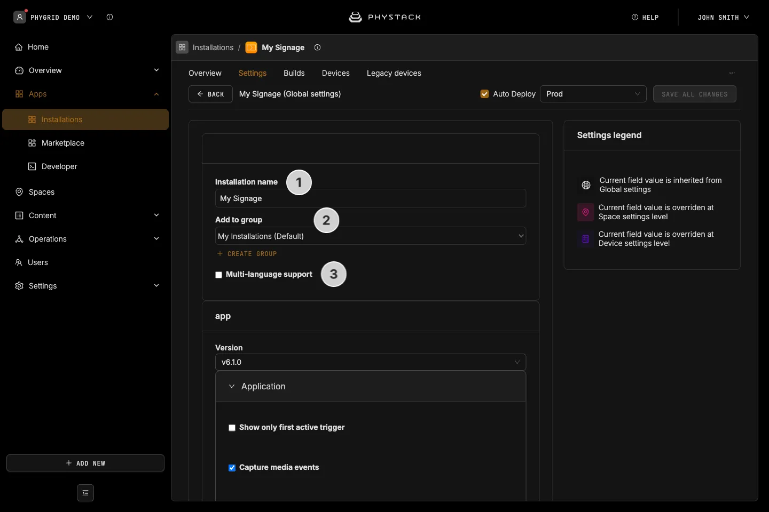Image resolution: width=769 pixels, height=512 pixels.
Task: Open the three-dots more options menu
Action: pos(732,73)
